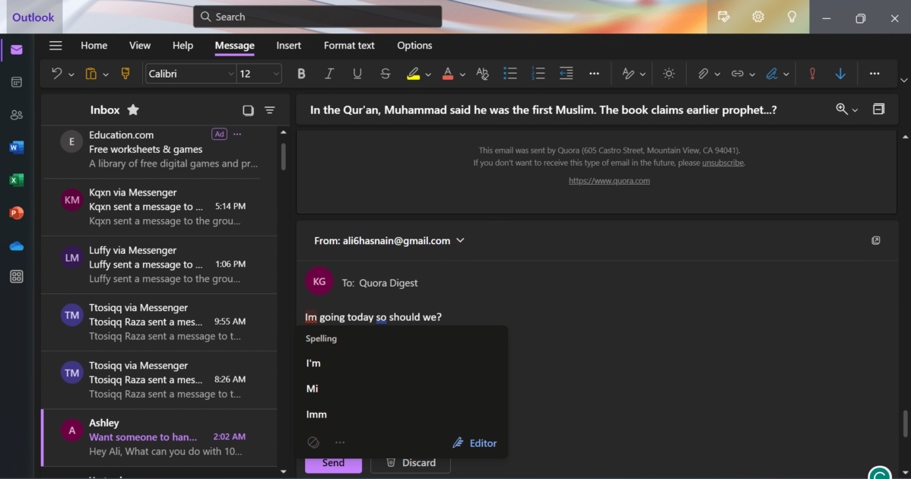Image resolution: width=911 pixels, height=479 pixels.
Task: Clear formatting with the eraser icon
Action: 482,74
